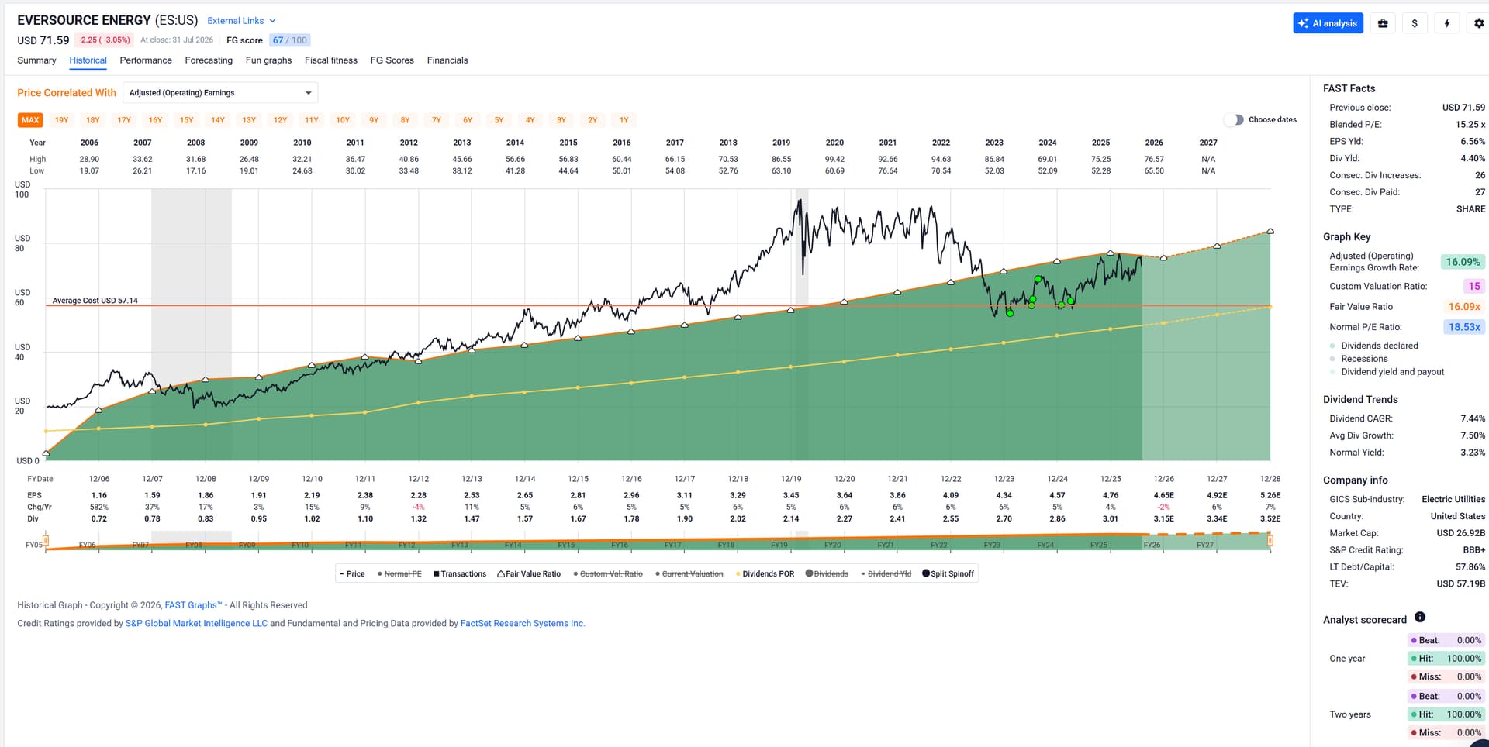Open the settings gear icon
This screenshot has width=1489, height=747.
click(1478, 23)
